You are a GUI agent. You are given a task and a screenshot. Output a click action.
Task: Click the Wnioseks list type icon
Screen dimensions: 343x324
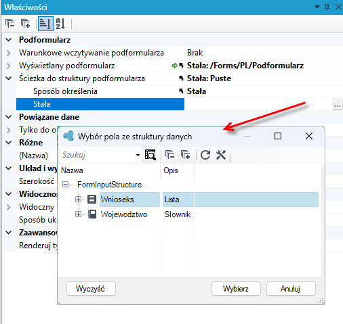pyautogui.click(x=92, y=200)
